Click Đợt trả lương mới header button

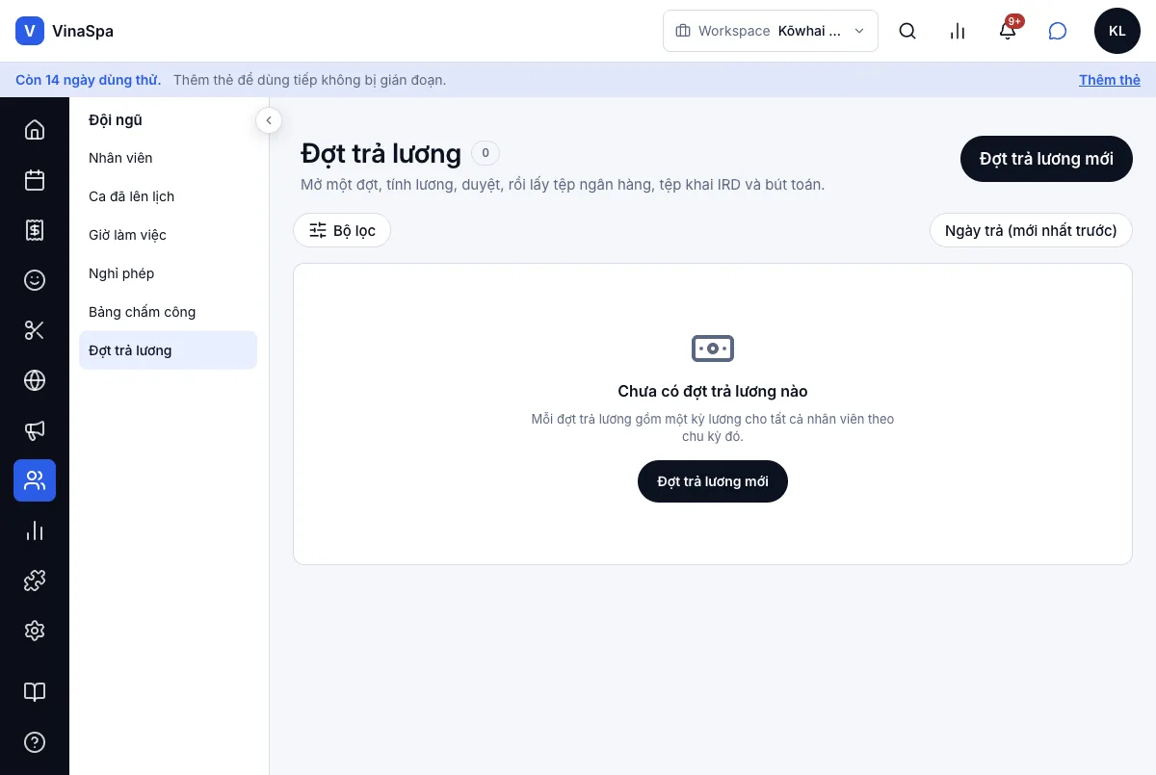tap(1046, 159)
